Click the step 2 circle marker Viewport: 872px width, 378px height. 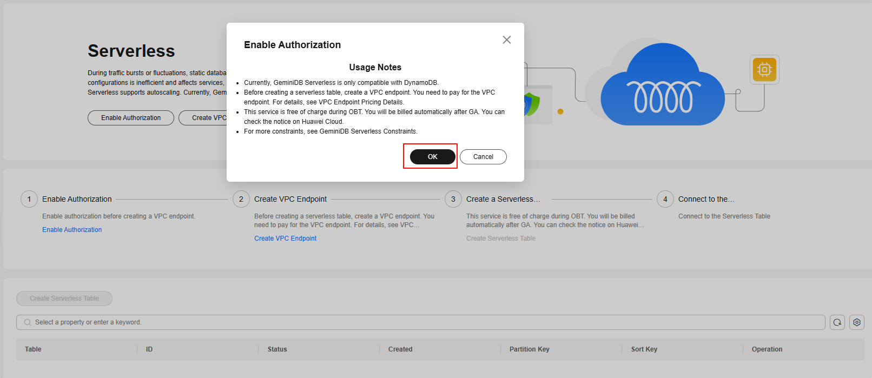click(x=241, y=199)
